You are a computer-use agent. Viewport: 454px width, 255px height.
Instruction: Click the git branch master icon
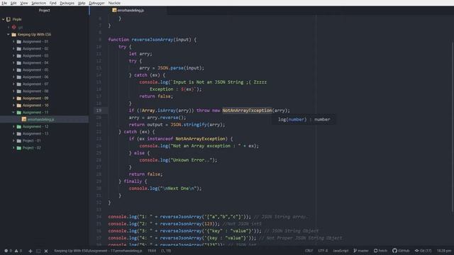(355, 251)
